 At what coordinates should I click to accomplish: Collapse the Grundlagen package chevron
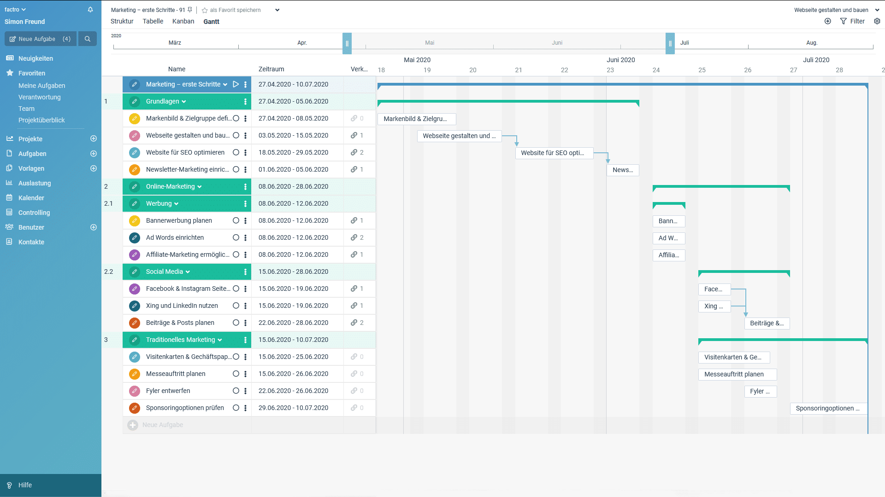pos(184,102)
